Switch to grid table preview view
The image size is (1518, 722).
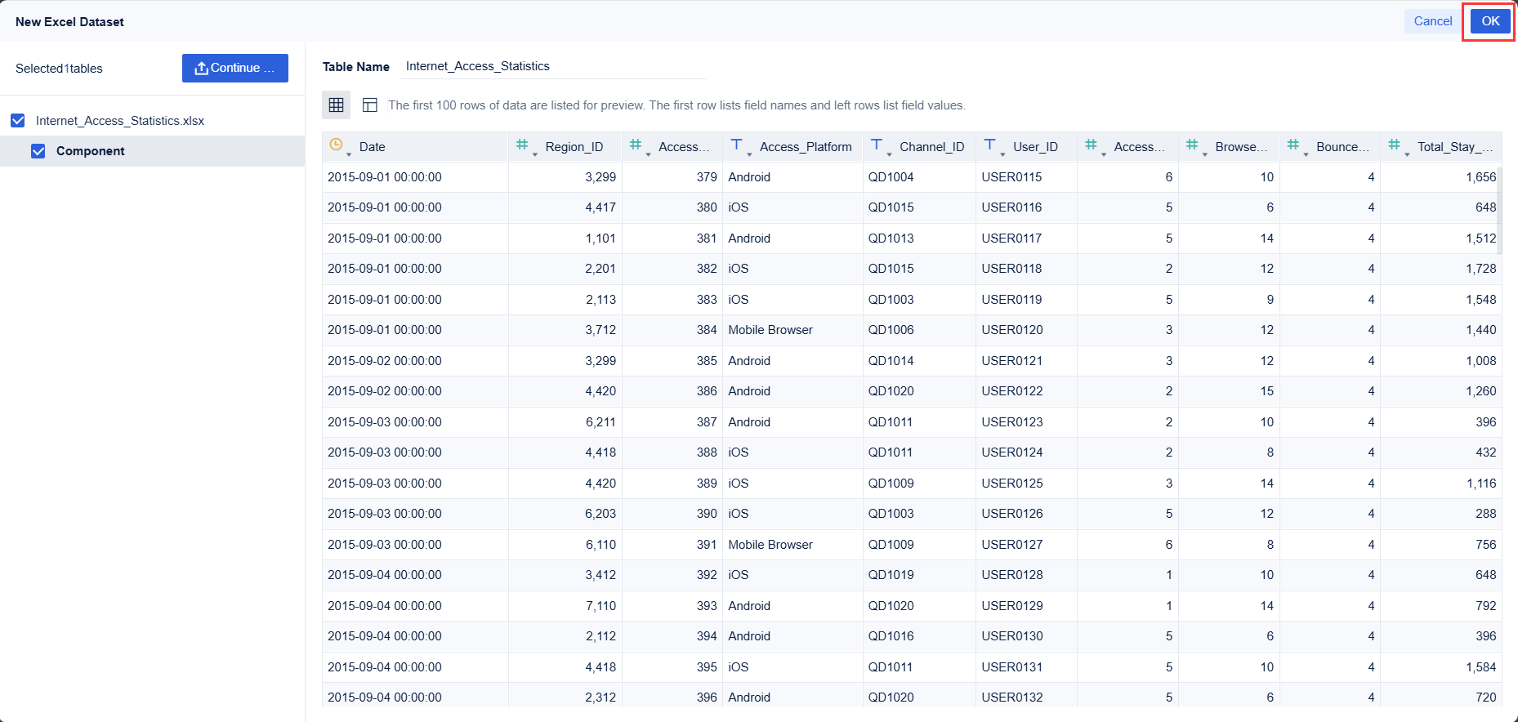(336, 105)
